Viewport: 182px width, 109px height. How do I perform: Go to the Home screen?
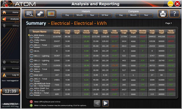tap(11, 12)
